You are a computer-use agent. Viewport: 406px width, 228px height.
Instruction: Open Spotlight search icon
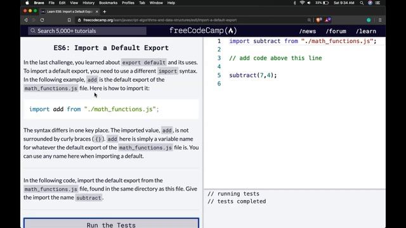(x=362, y=3)
